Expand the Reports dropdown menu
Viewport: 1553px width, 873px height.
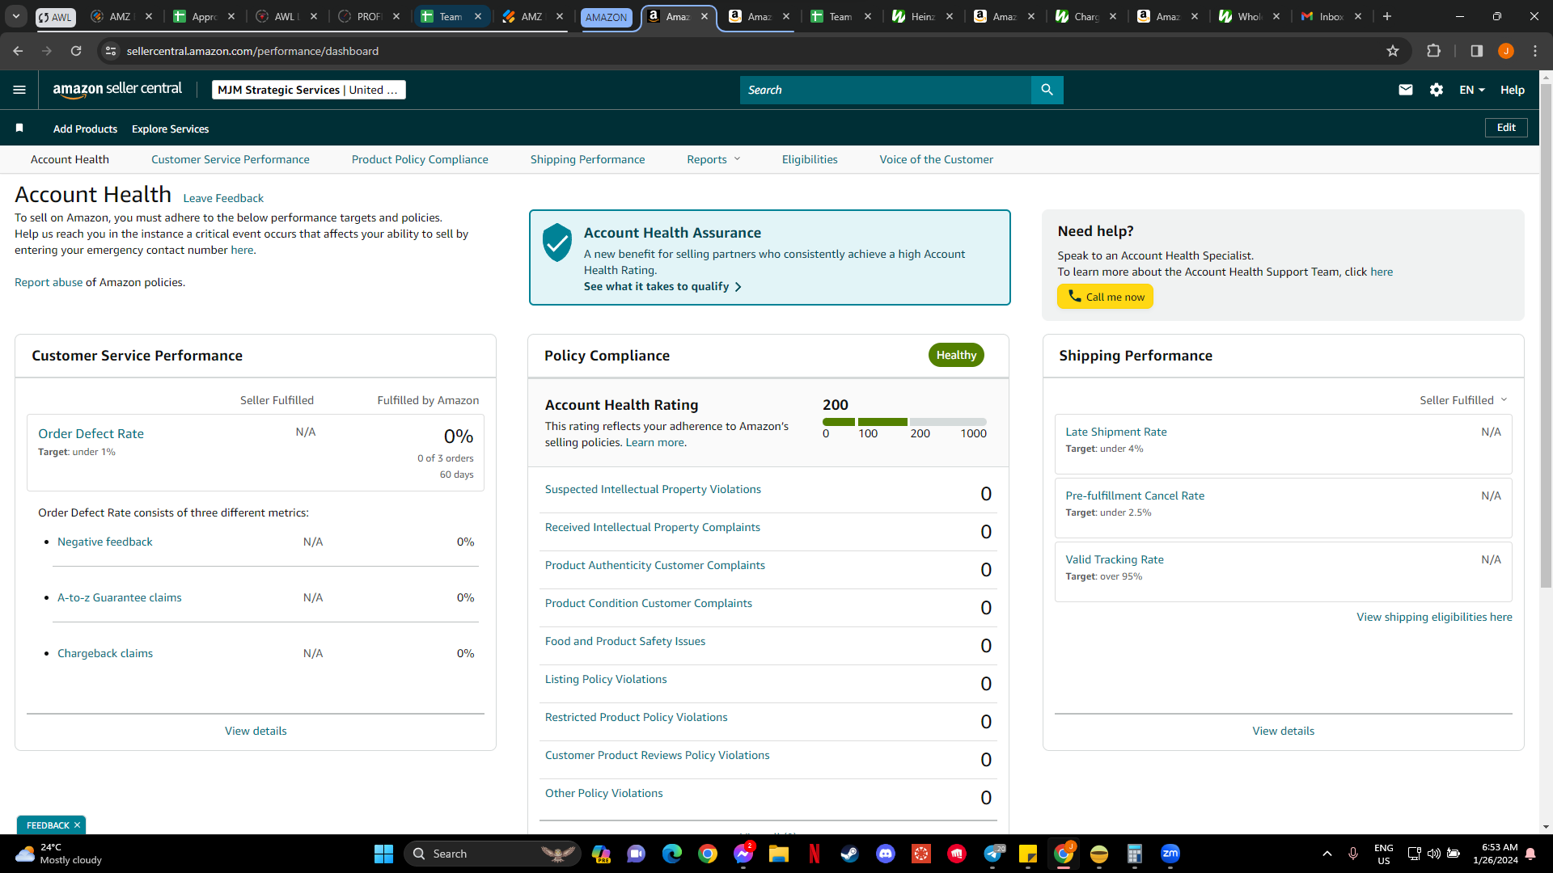713,159
